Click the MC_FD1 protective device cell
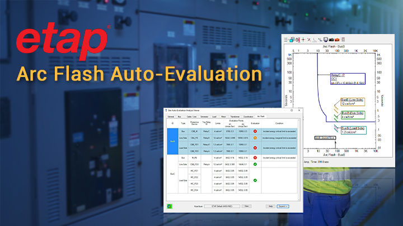 194,171
